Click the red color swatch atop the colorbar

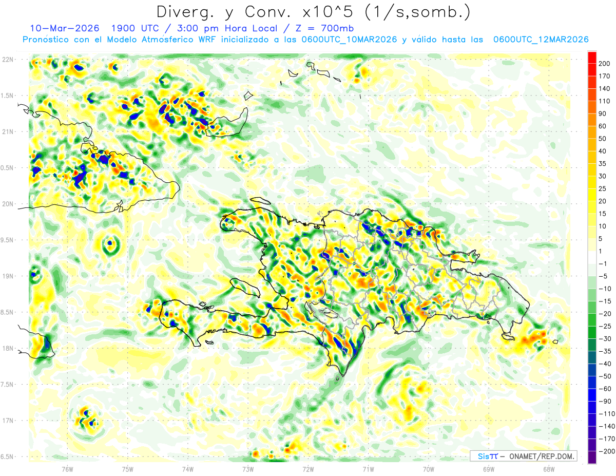click(x=592, y=58)
